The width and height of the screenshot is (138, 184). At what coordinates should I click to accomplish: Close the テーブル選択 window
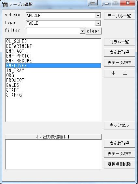pos(128,3)
